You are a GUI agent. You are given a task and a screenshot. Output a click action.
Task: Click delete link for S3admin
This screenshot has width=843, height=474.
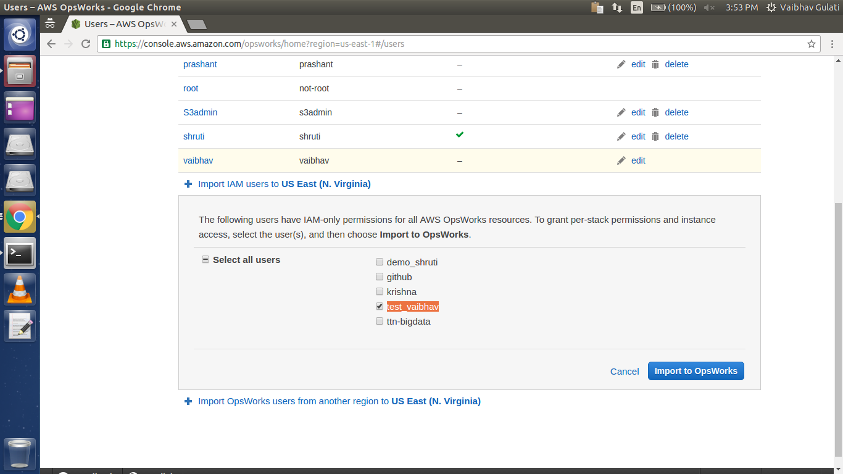tap(676, 112)
